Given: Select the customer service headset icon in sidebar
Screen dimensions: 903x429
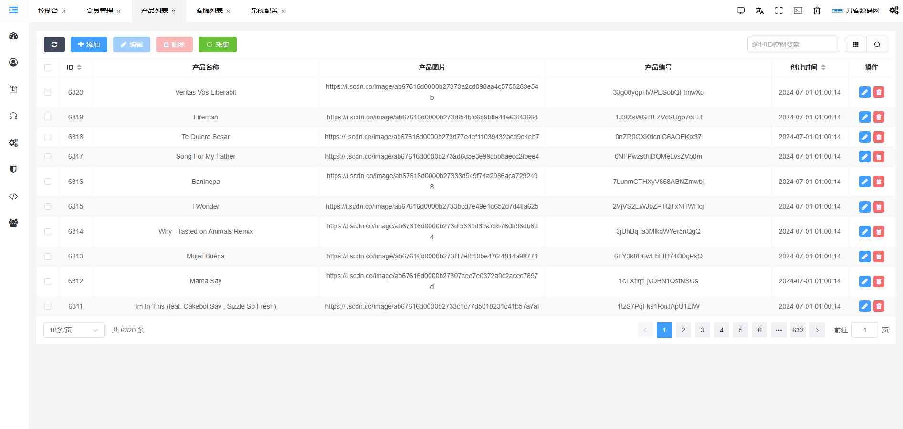Looking at the screenshot, I should (13, 116).
